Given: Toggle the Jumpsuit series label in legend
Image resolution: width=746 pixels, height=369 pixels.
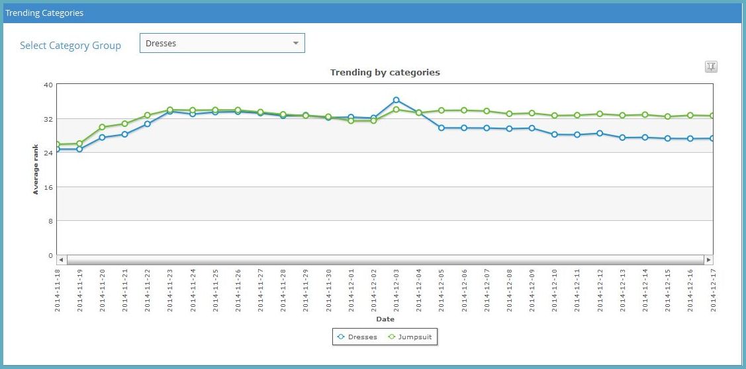Looking at the screenshot, I should tap(415, 337).
